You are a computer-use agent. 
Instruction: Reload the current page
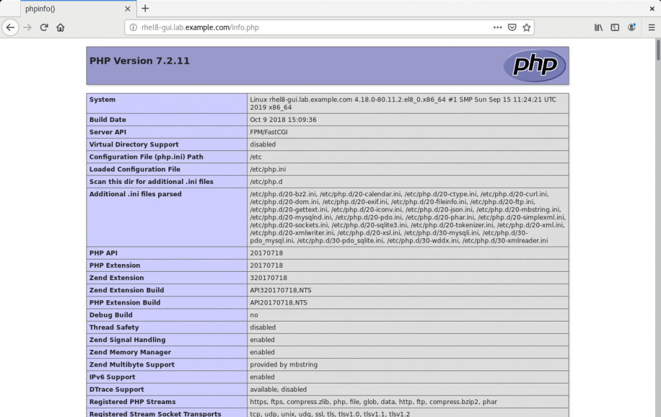point(44,27)
